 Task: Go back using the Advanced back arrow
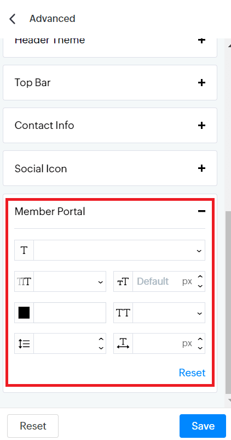coord(13,19)
